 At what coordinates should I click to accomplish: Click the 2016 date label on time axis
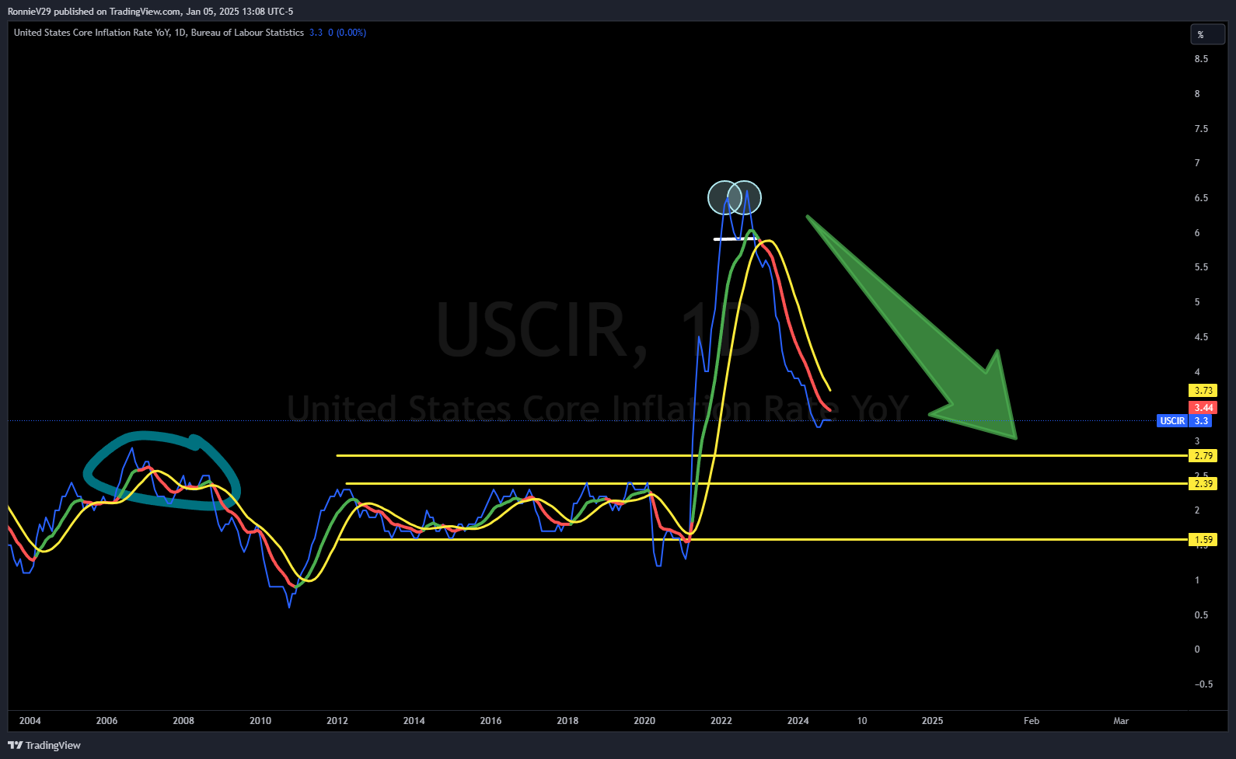tap(491, 721)
